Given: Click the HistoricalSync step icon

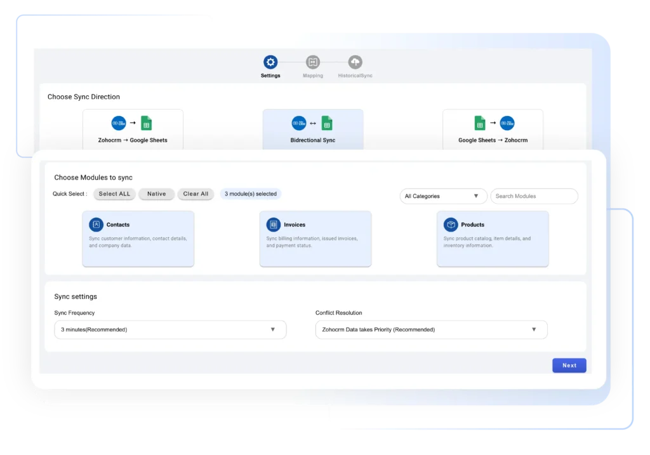Looking at the screenshot, I should 354,62.
